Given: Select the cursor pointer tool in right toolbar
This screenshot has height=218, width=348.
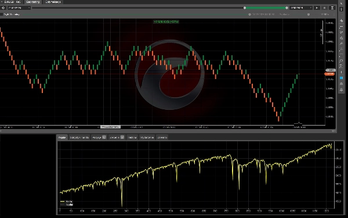Looking at the screenshot, I should click(x=342, y=3).
